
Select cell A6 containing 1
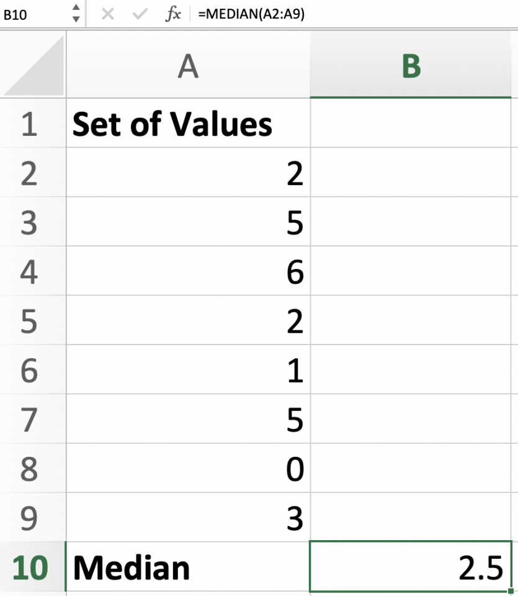[x=188, y=371]
